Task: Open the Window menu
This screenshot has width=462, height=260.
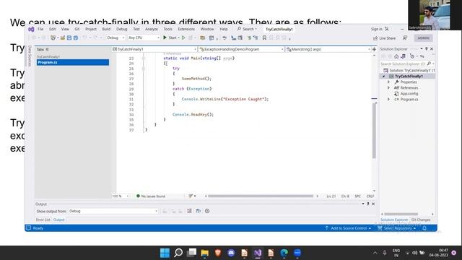Action: pyautogui.click(x=207, y=29)
